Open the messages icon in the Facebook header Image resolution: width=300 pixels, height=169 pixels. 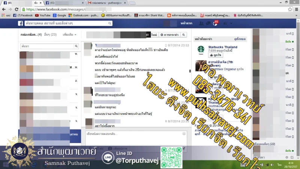pyautogui.click(x=208, y=23)
